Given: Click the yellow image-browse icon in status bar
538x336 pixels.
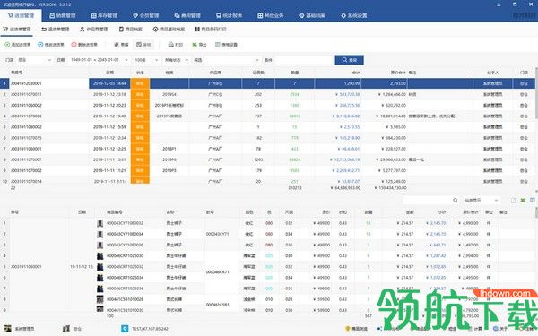Looking at the screenshot, I should tap(347, 329).
